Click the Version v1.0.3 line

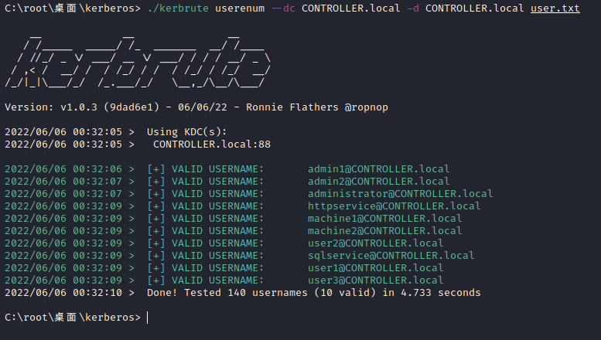(x=196, y=107)
